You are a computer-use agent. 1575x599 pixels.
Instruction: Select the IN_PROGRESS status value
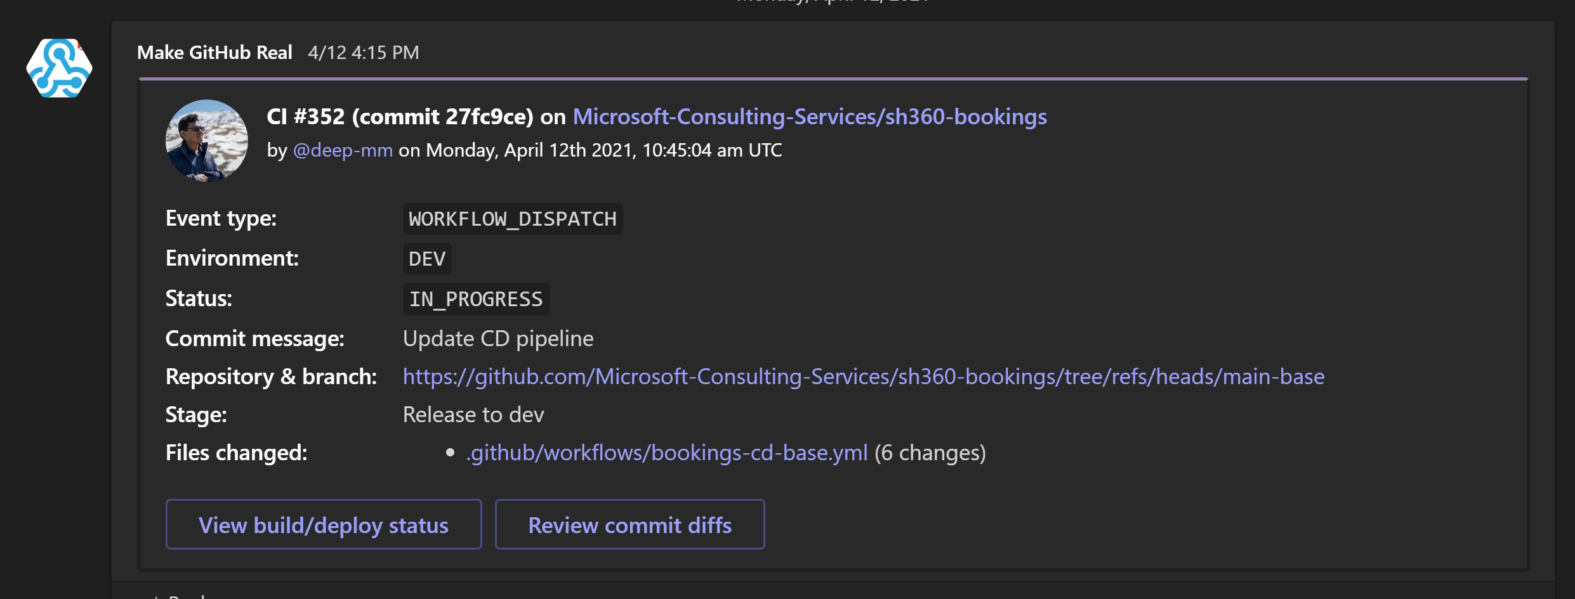[x=476, y=299]
